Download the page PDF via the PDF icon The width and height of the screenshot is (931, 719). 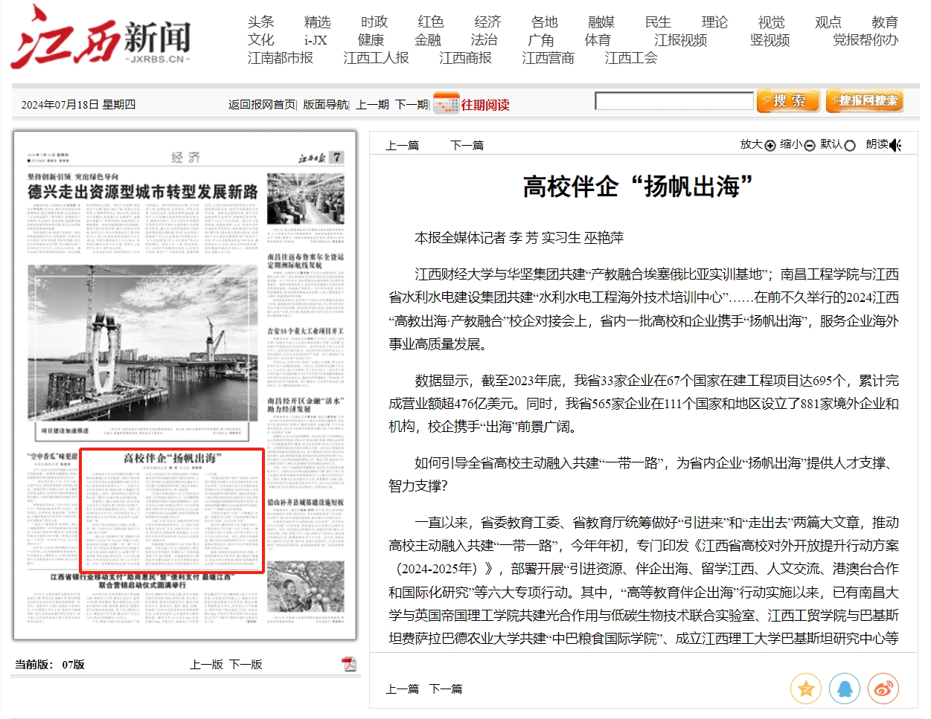point(348,664)
